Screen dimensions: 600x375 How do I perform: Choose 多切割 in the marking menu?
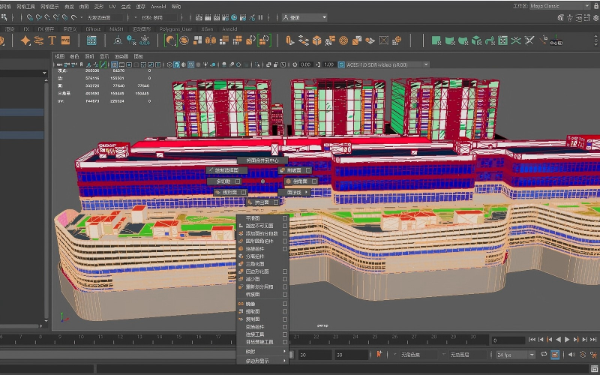pyautogui.click(x=224, y=181)
